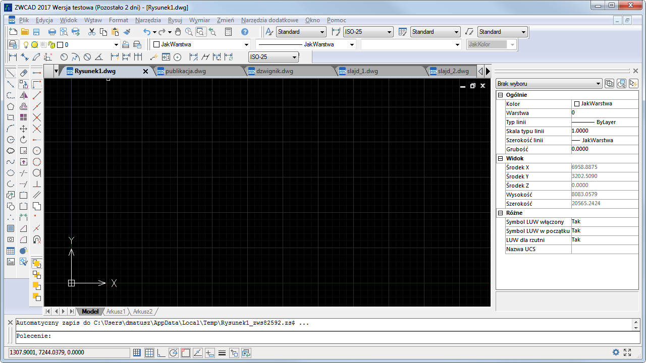Open linetype JakWarstwa dropdown
This screenshot has height=363, width=646.
306,44
